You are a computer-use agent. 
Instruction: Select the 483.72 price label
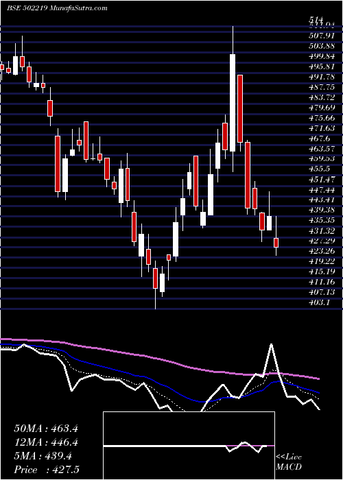click(321, 97)
